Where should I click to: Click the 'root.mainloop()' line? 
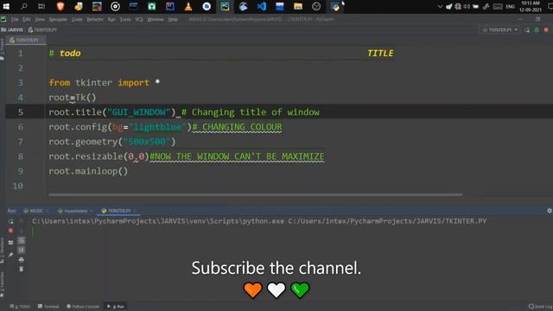pyautogui.click(x=88, y=171)
